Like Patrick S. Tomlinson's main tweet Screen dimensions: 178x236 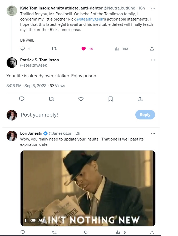81,99
